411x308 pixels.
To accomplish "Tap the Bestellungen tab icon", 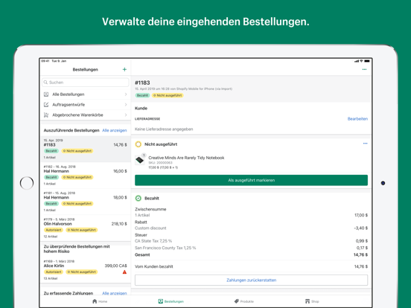I will [x=161, y=301].
